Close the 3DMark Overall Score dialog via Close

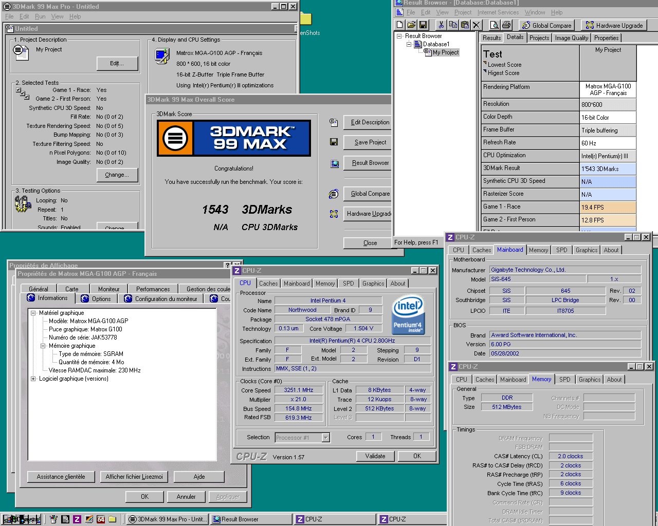point(368,243)
